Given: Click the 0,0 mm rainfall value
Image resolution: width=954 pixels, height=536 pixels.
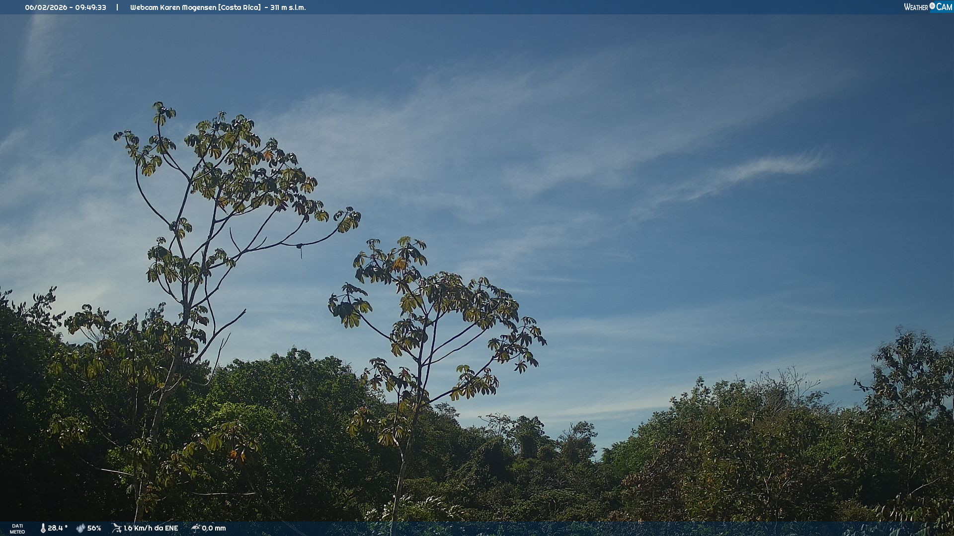Looking at the screenshot, I should [x=214, y=528].
